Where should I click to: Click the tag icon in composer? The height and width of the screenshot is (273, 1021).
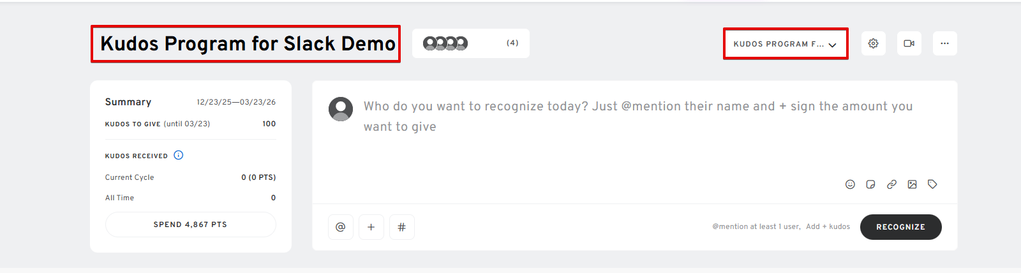pyautogui.click(x=932, y=184)
